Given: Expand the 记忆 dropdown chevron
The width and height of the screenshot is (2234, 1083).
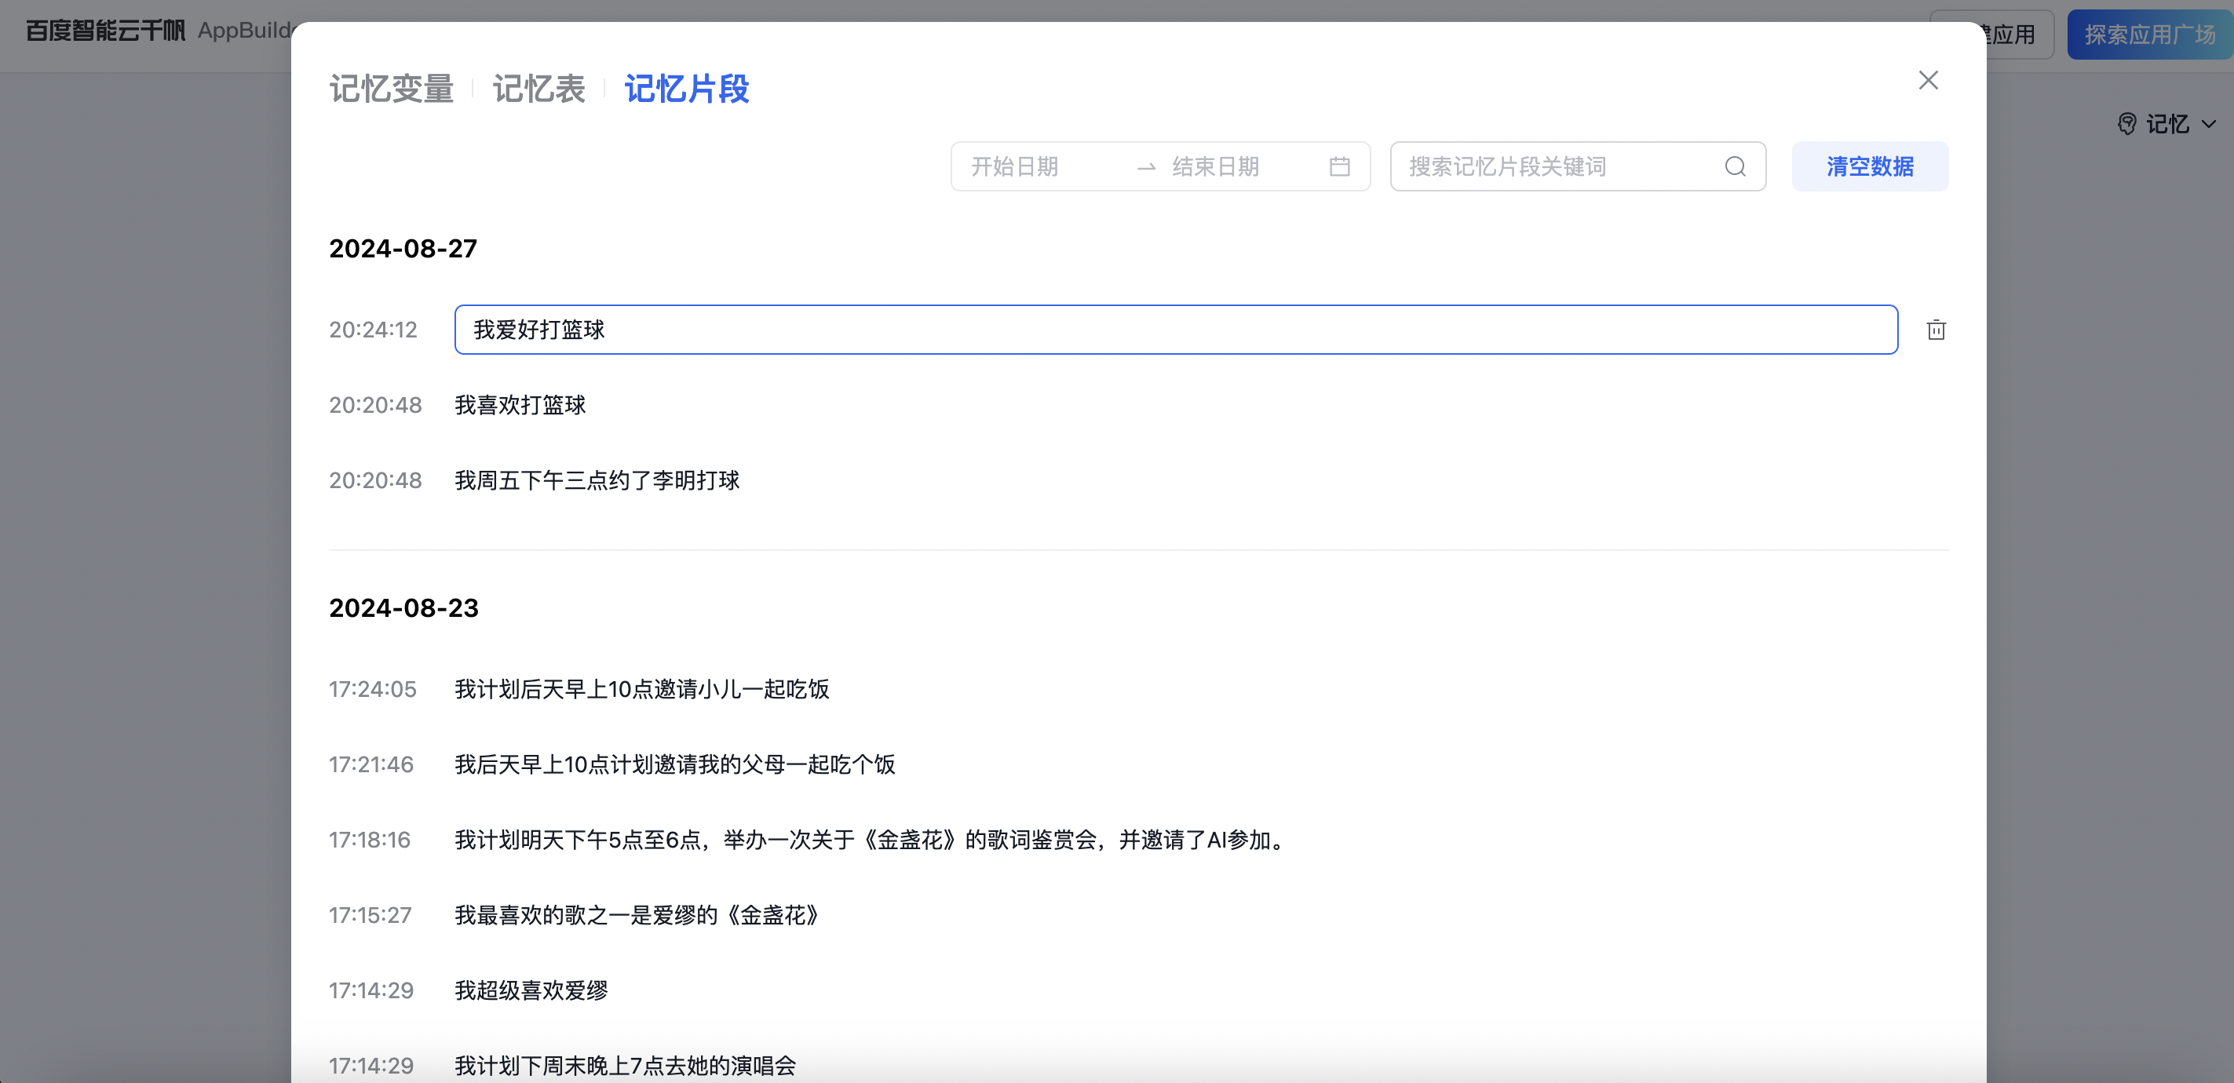Looking at the screenshot, I should click(2208, 124).
